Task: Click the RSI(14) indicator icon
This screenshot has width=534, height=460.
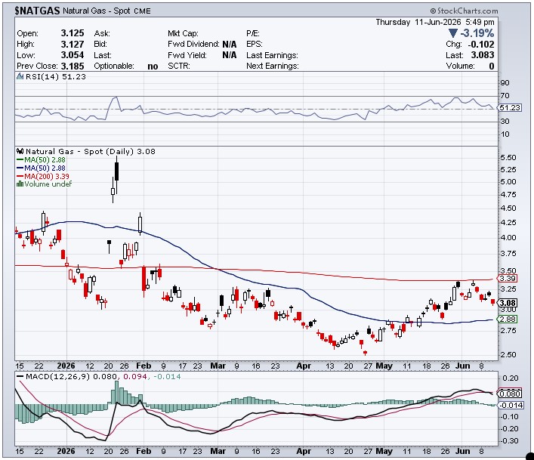Action: pyautogui.click(x=20, y=76)
